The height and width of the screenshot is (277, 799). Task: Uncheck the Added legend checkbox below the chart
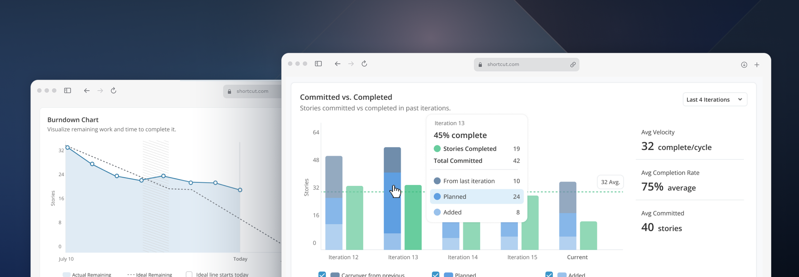(549, 275)
